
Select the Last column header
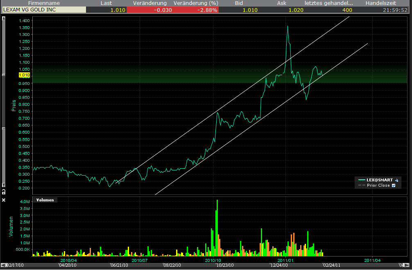[106, 3]
